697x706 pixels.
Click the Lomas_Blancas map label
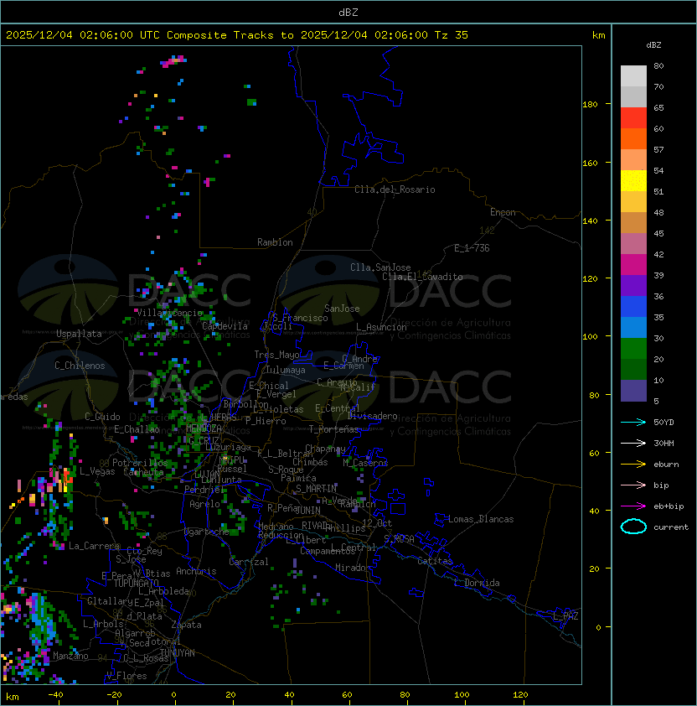pyautogui.click(x=481, y=519)
